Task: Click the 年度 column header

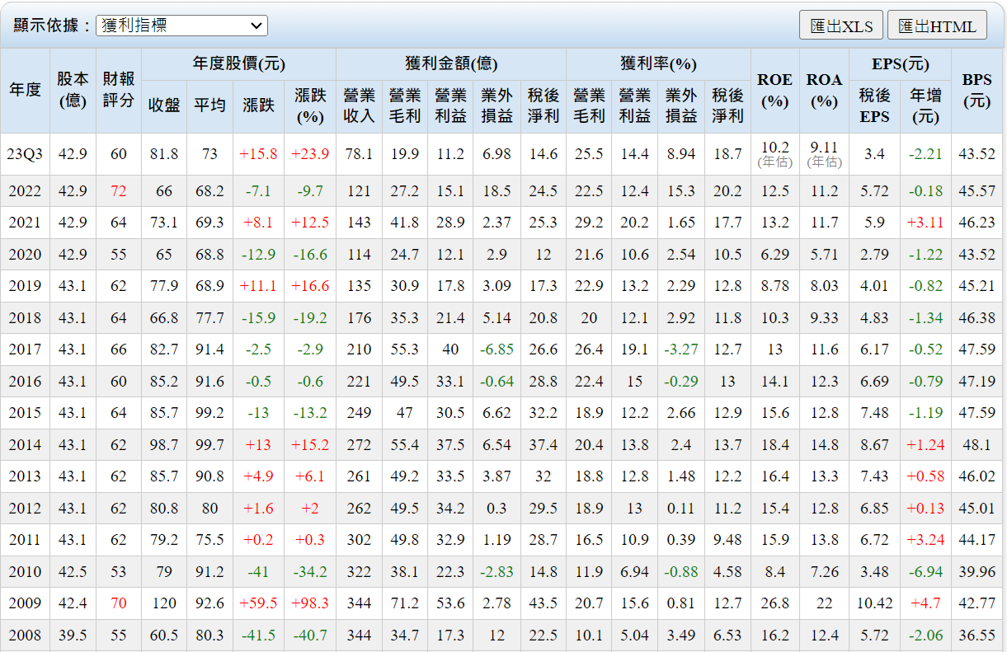Action: click(25, 90)
